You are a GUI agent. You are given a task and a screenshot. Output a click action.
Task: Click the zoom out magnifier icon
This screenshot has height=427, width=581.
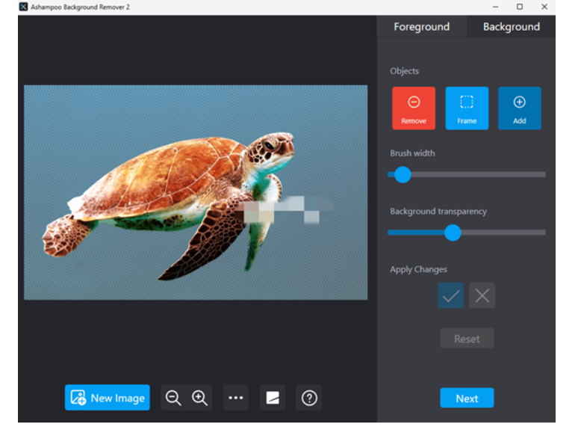click(x=173, y=398)
